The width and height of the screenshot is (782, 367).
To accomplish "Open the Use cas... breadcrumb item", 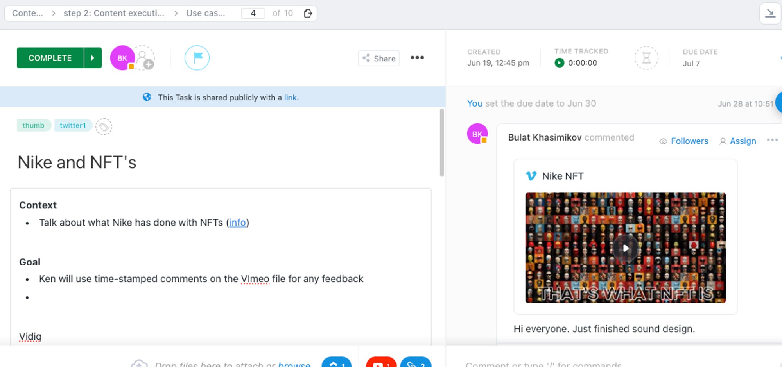I will [x=206, y=13].
